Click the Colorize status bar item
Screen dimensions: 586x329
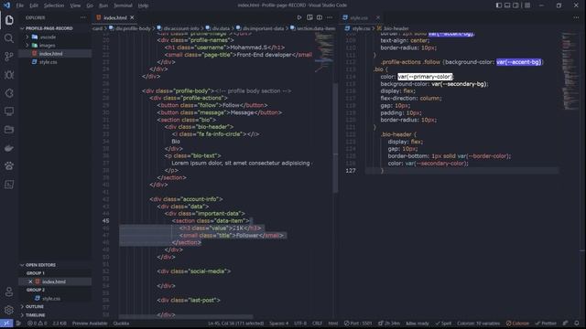tap(517, 324)
